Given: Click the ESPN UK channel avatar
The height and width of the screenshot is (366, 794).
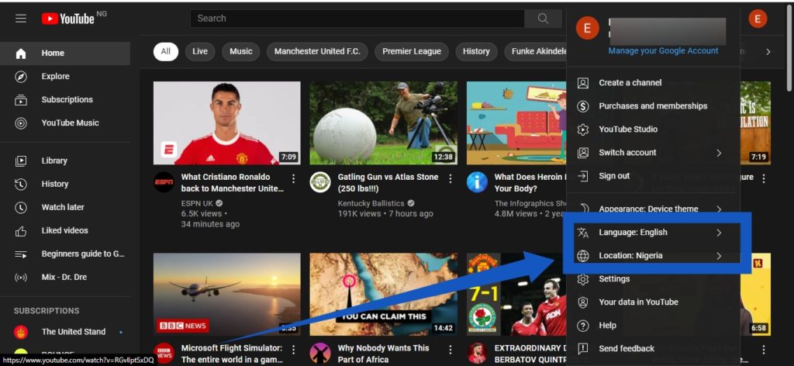Looking at the screenshot, I should click(x=164, y=182).
